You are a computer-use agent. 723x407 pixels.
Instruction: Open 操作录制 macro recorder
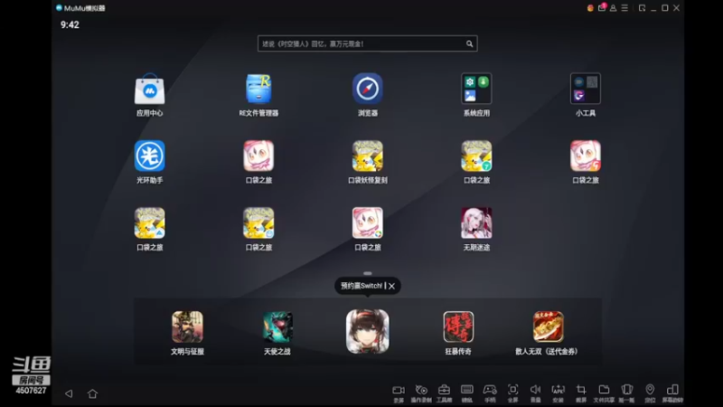(421, 393)
